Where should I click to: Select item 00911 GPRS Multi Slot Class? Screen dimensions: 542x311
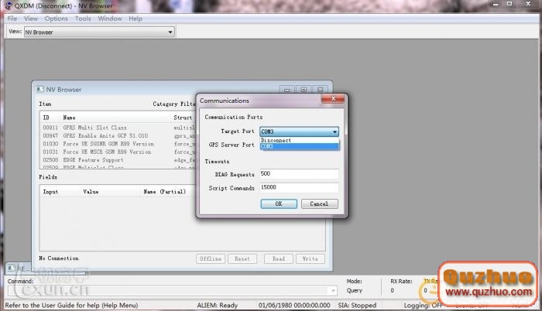(118, 128)
